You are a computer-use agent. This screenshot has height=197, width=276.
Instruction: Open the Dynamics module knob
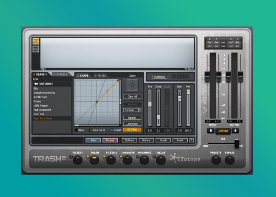(144, 160)
